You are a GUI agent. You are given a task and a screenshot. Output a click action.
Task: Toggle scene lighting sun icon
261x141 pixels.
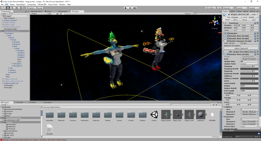pos(54,14)
